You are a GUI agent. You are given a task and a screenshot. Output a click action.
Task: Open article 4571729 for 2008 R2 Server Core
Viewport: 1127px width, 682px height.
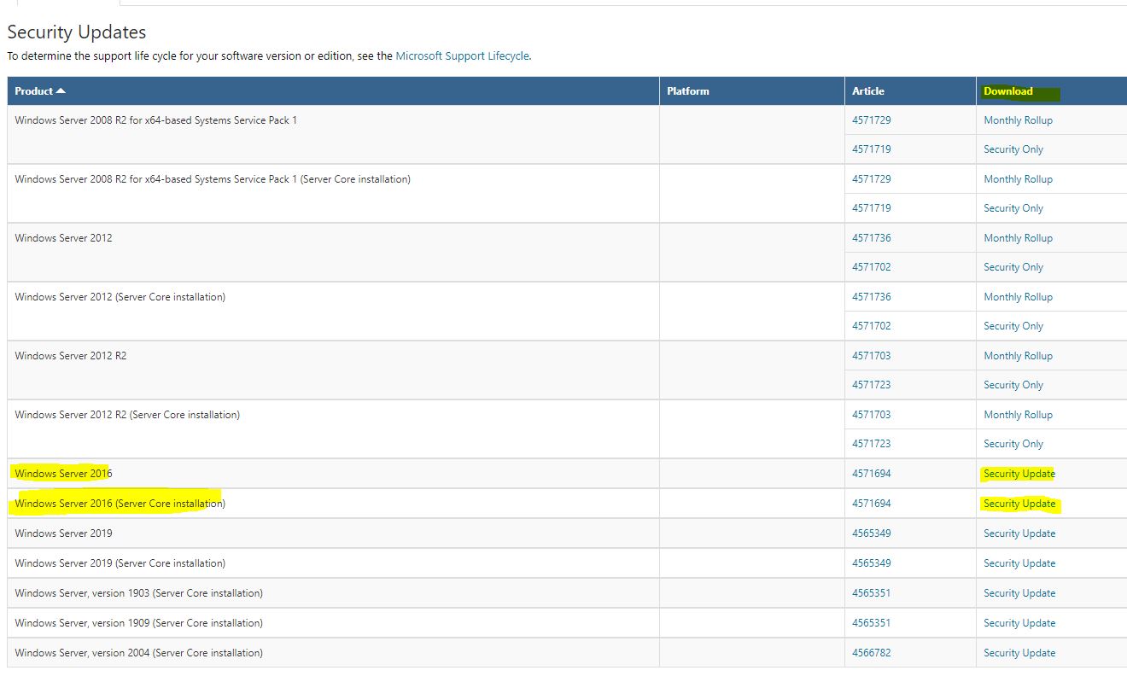(x=871, y=179)
